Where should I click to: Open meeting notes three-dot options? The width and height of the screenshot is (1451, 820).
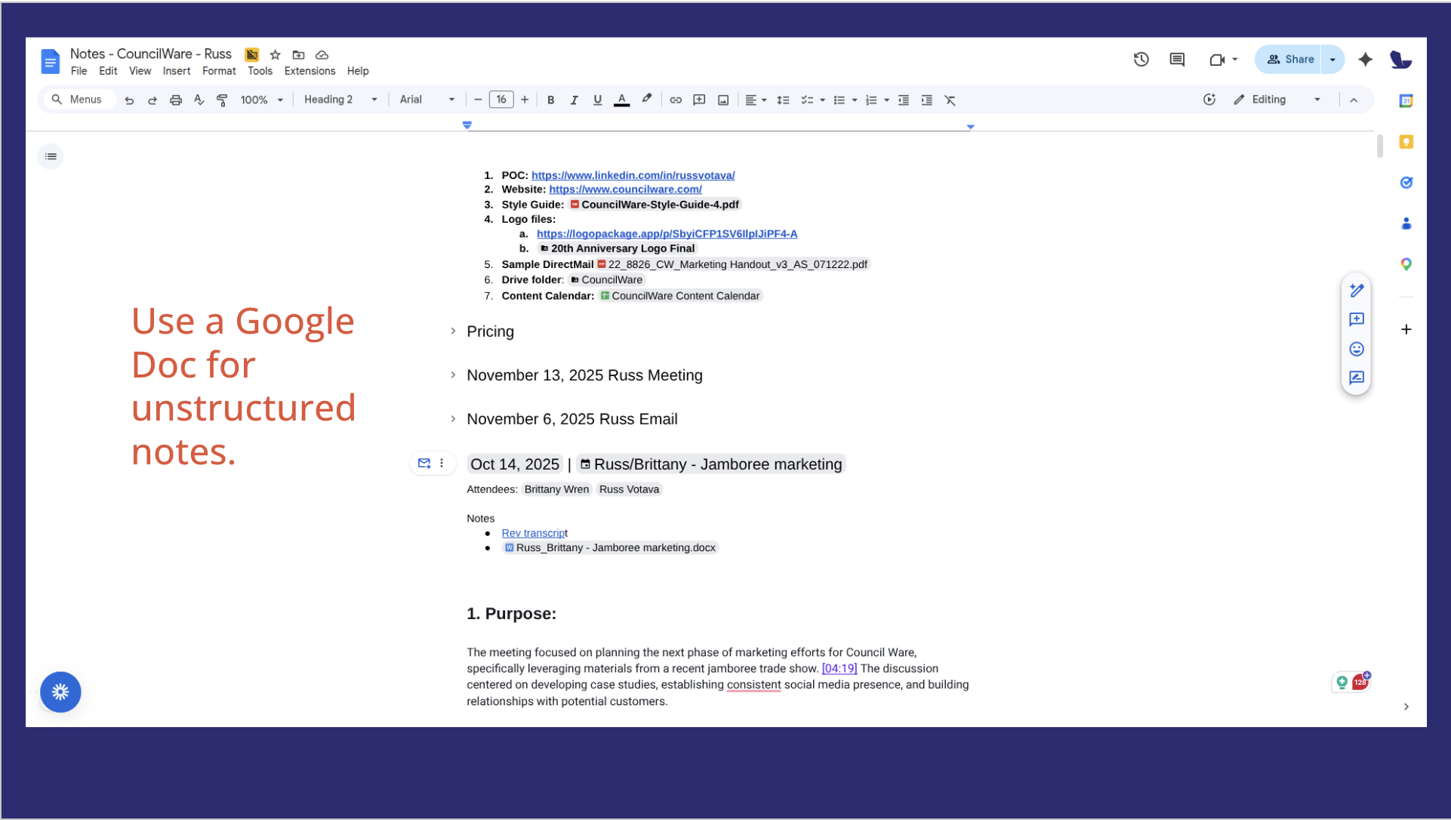442,463
